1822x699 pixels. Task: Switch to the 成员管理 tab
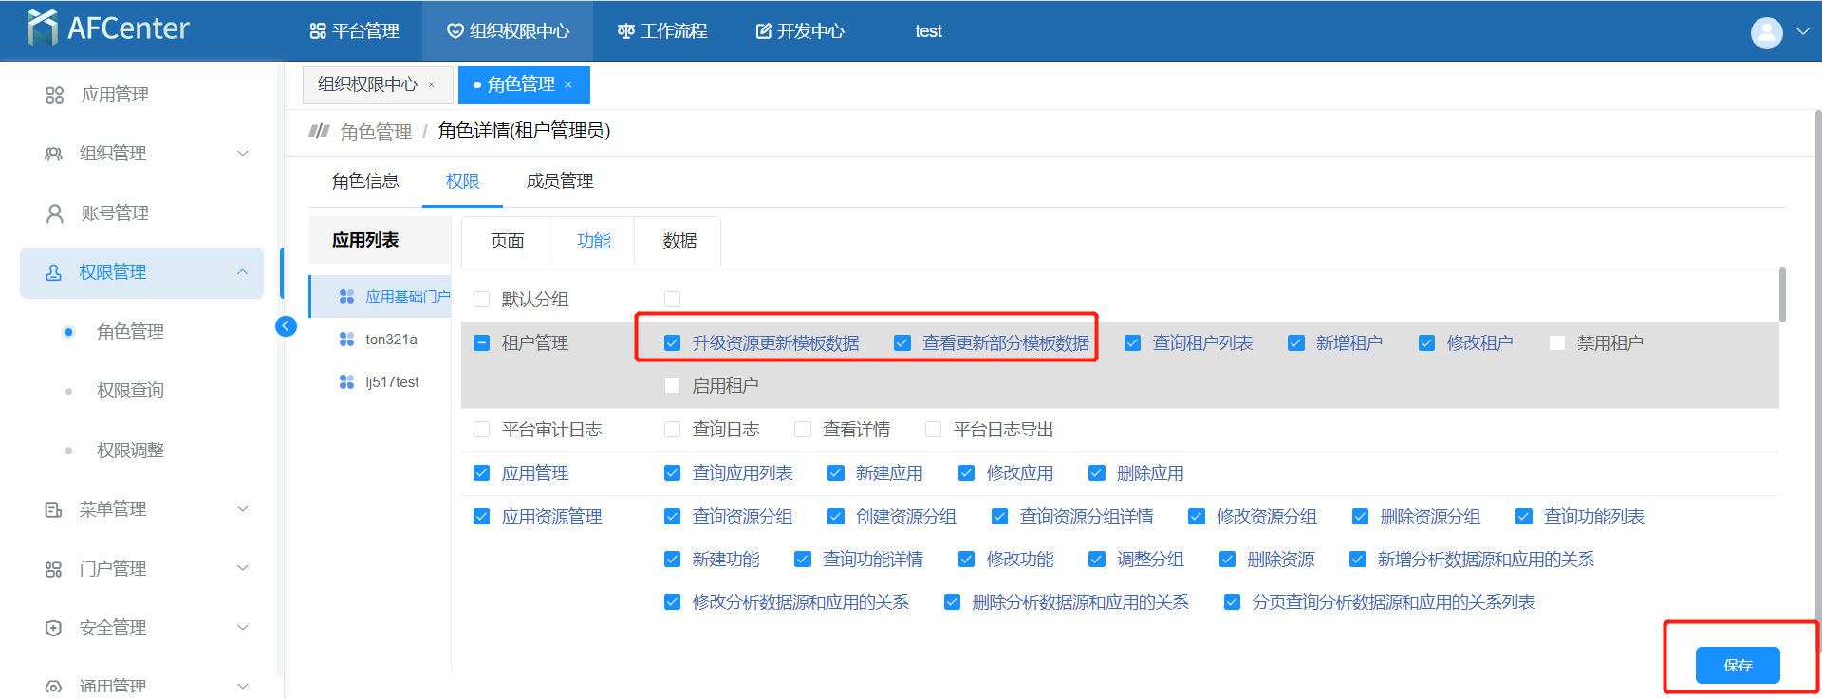point(559,181)
